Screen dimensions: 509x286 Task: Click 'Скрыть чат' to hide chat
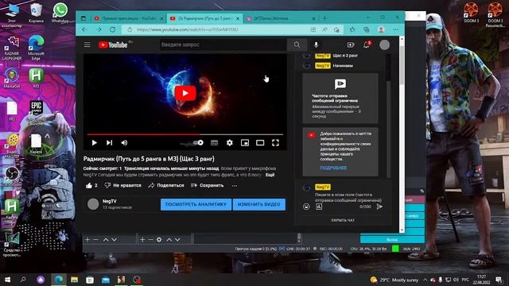pyautogui.click(x=343, y=220)
